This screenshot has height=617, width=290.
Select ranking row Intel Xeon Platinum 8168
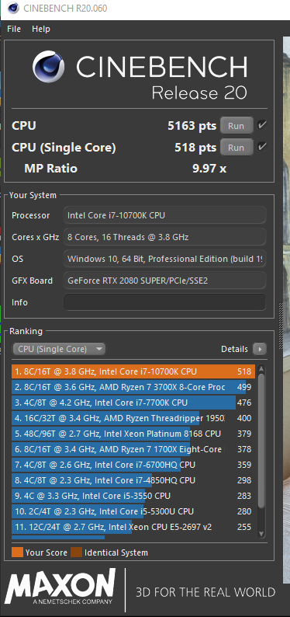(133, 434)
